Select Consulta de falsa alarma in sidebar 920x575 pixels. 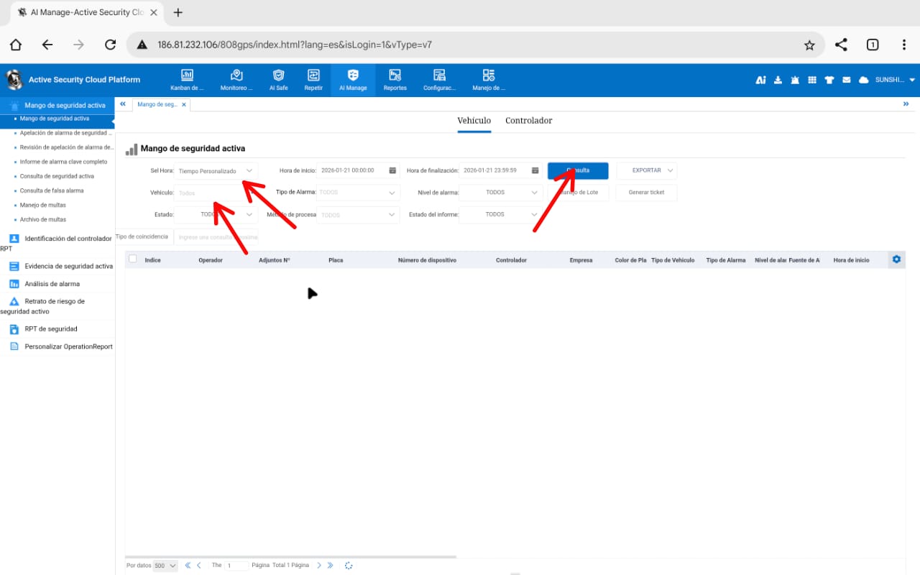pyautogui.click(x=52, y=190)
